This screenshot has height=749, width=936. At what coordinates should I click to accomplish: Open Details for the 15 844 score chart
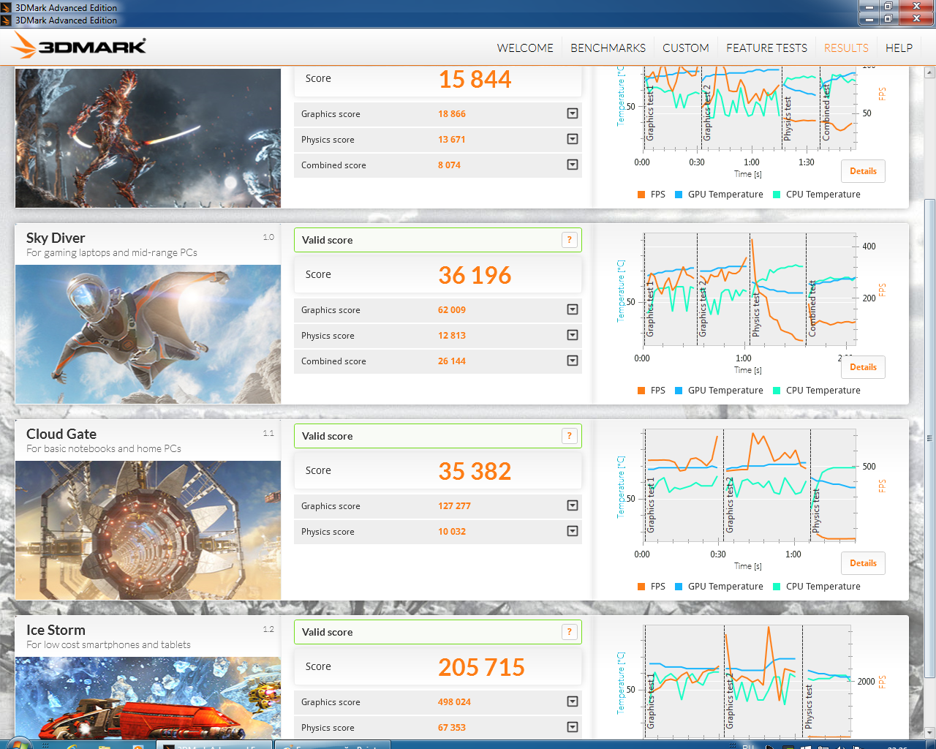point(863,171)
